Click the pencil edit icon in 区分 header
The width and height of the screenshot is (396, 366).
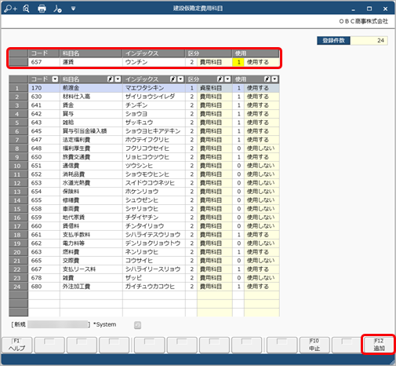(220, 79)
